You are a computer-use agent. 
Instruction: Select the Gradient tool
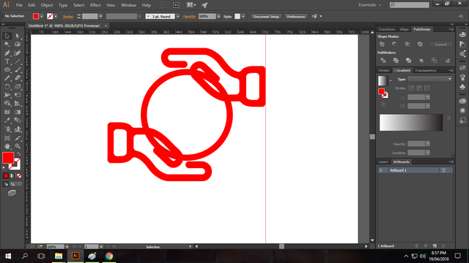[x=18, y=112]
